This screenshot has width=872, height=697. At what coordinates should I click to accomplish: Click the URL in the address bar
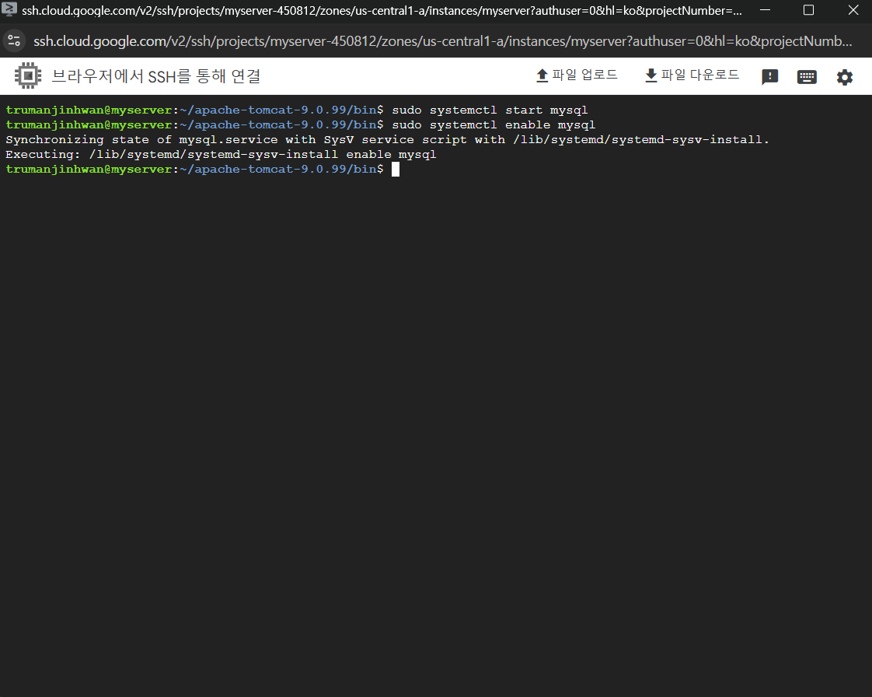[x=441, y=40]
